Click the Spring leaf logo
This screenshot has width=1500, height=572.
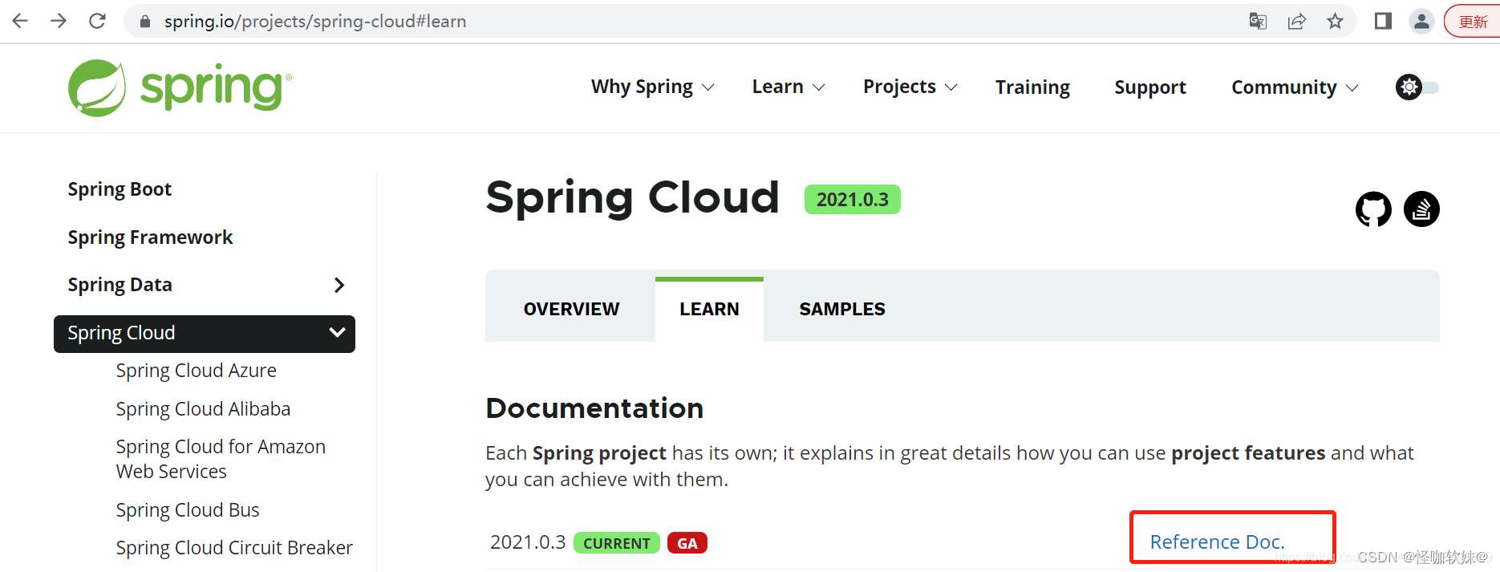coord(97,87)
